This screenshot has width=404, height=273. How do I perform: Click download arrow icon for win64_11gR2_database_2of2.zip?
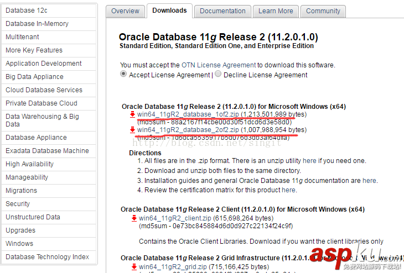tap(132, 130)
